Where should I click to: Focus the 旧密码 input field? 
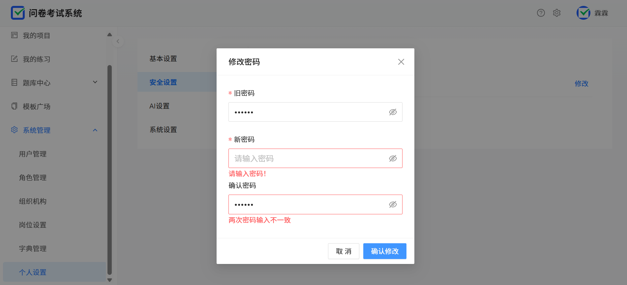[x=315, y=112]
